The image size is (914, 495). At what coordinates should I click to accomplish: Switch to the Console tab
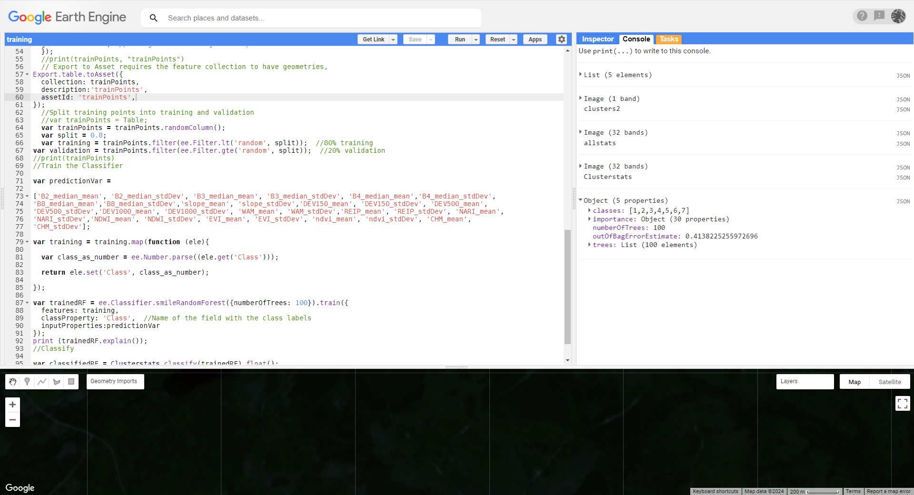[x=636, y=39]
